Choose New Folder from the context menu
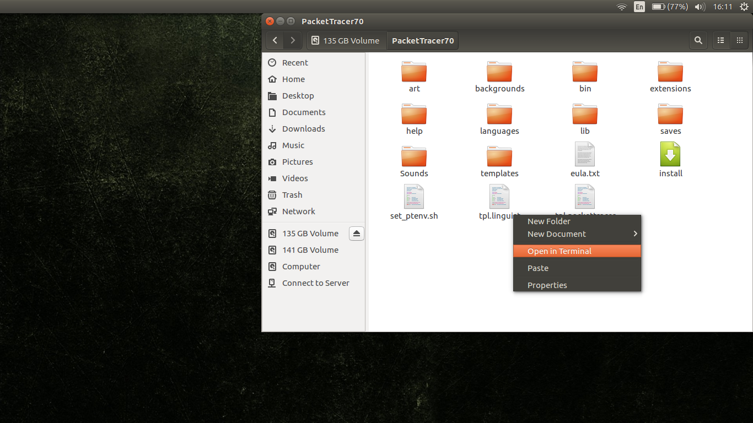Screen dimensions: 753x423 [x=577, y=221]
